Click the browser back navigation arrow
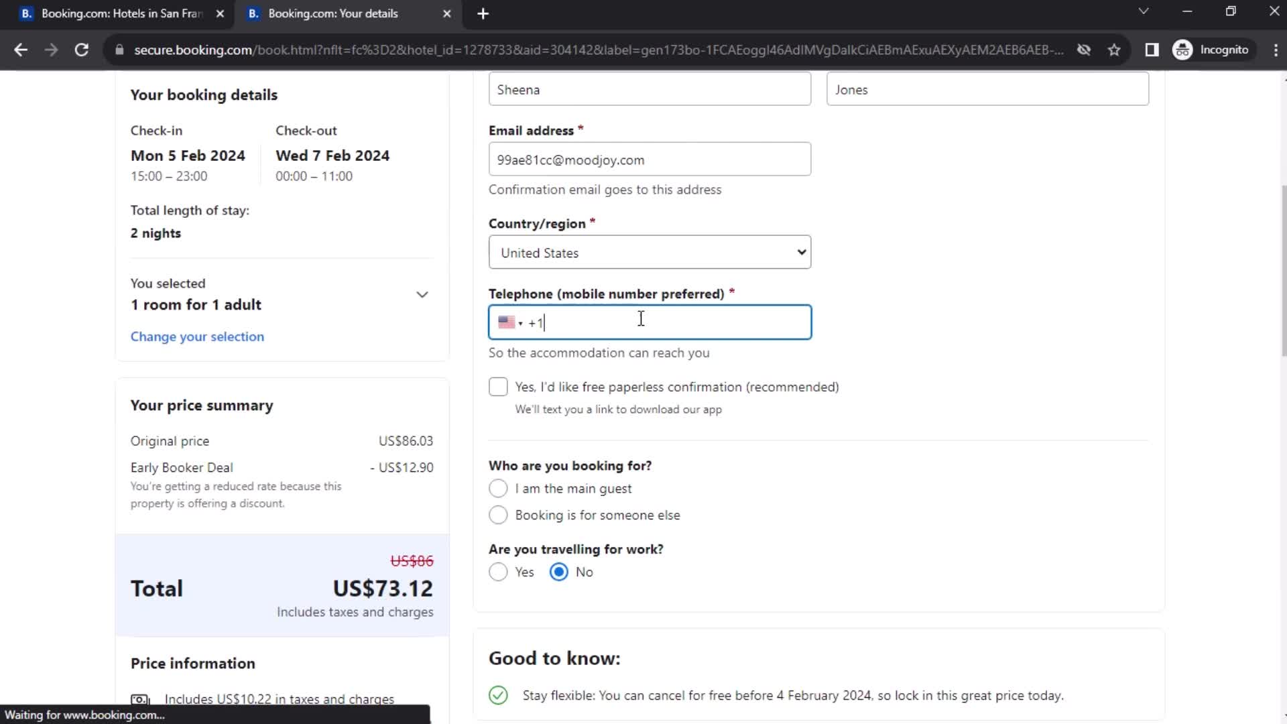The width and height of the screenshot is (1287, 724). (21, 50)
